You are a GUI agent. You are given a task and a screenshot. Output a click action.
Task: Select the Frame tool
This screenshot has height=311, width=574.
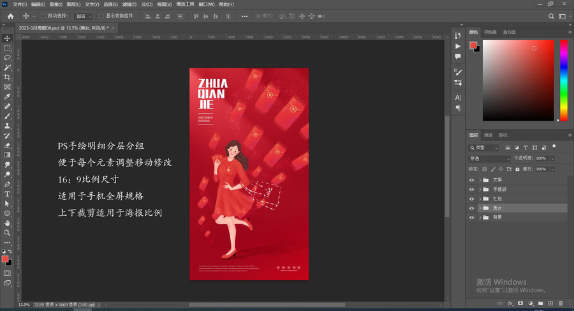7,87
